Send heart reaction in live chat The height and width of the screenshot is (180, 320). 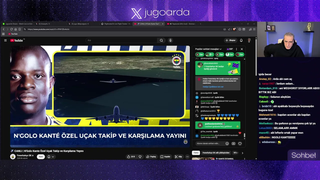point(240,143)
